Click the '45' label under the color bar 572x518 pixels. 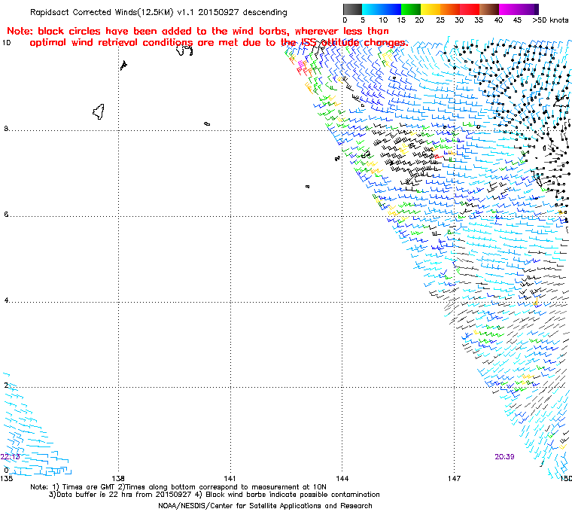pyautogui.click(x=517, y=20)
